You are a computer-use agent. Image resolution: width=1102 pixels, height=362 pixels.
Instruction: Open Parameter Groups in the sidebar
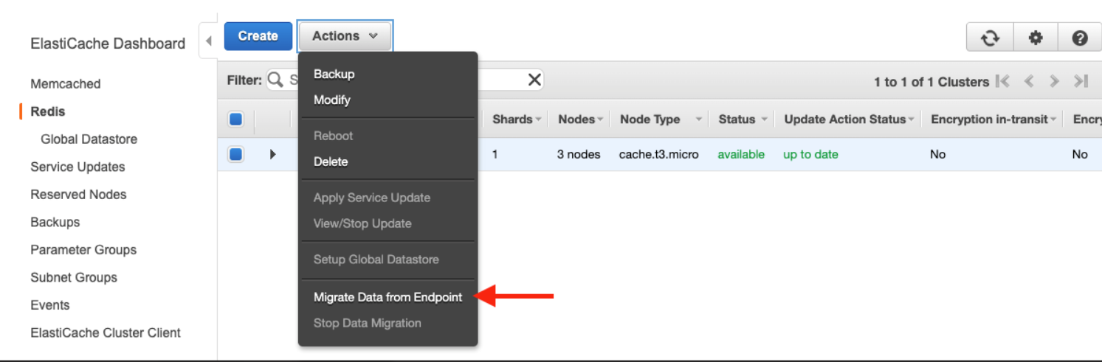[x=83, y=250]
